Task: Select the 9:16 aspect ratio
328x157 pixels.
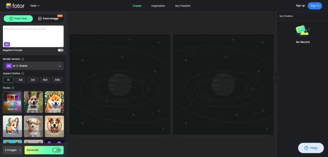Action: 57,80
